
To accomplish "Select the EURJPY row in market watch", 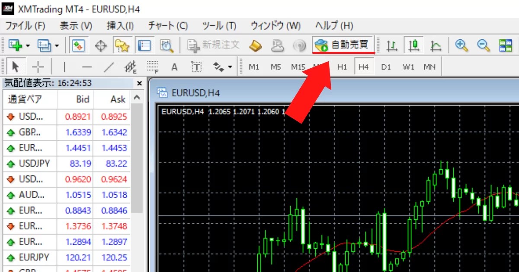I will (67, 257).
